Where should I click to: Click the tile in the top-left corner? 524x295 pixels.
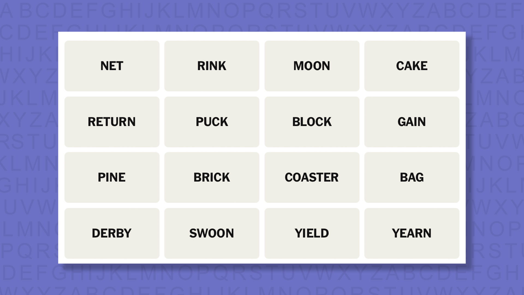(x=112, y=66)
